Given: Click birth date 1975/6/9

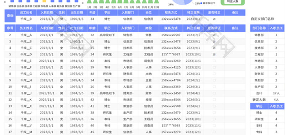Looking at the screenshot, I should (77, 74).
